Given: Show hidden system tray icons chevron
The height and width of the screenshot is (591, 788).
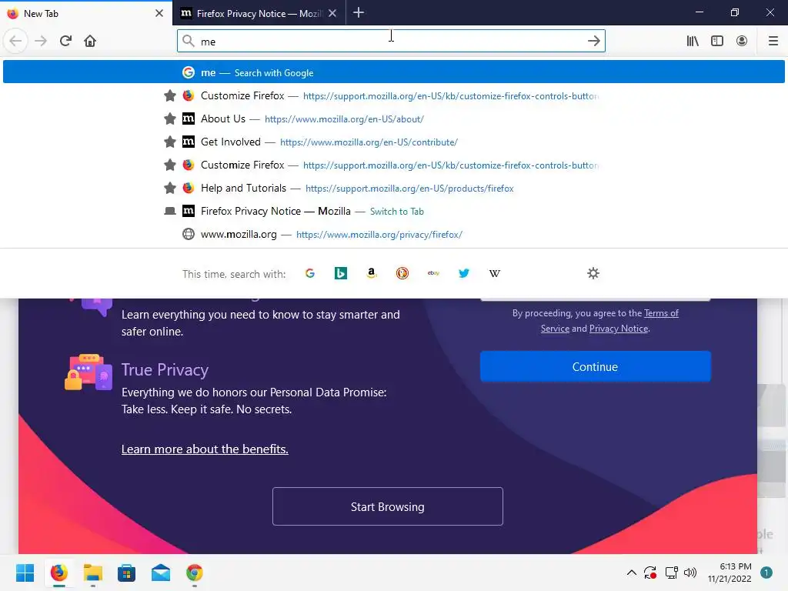Looking at the screenshot, I should coord(632,573).
